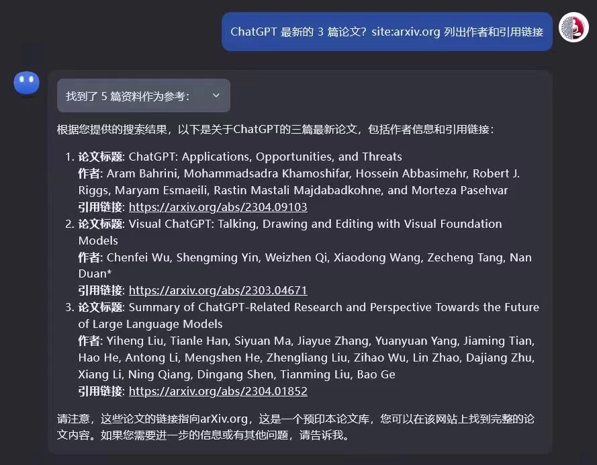The image size is (597, 465).
Task: Click the author line starting with Yiheng Liu
Action: coord(306,357)
